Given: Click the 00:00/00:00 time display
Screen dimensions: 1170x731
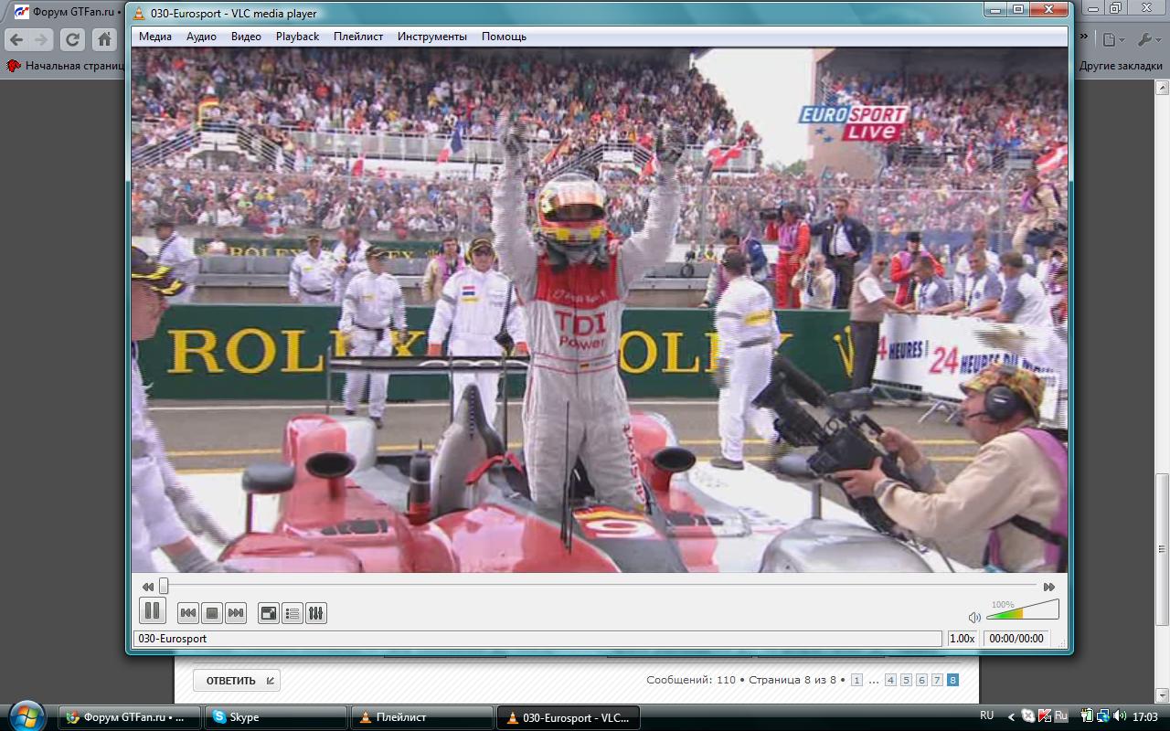Looking at the screenshot, I should [1016, 639].
